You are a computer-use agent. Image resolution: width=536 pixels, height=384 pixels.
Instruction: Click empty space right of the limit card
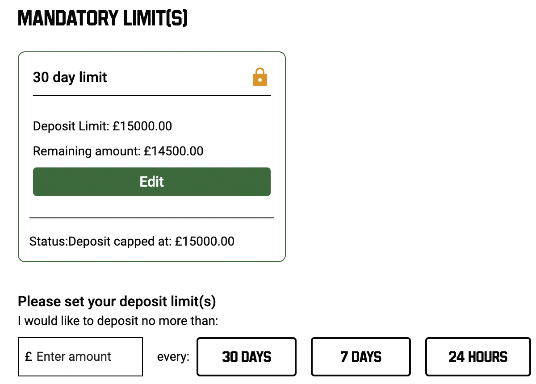[402, 156]
